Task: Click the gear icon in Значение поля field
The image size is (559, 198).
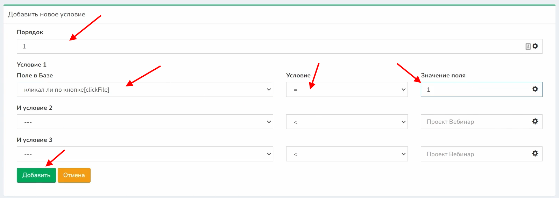Action: click(x=535, y=89)
